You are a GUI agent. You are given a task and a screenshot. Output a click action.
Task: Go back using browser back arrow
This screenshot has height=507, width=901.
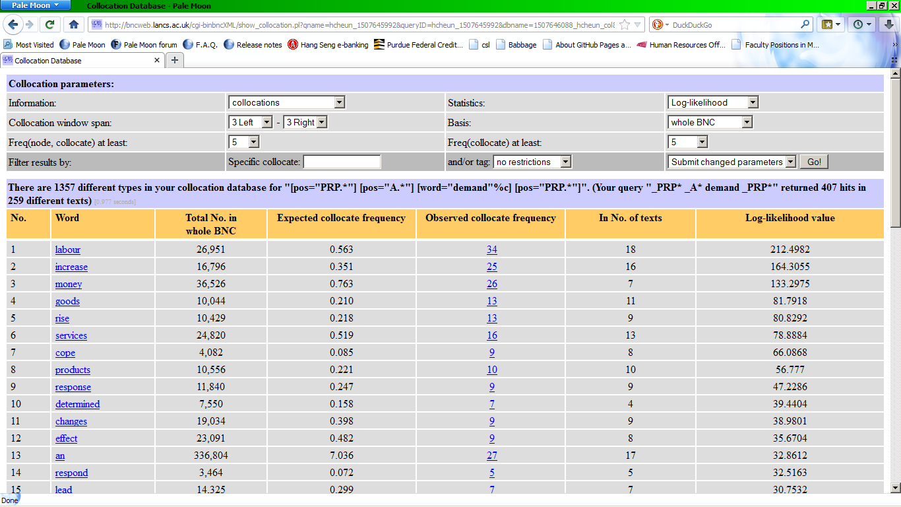pyautogui.click(x=13, y=25)
